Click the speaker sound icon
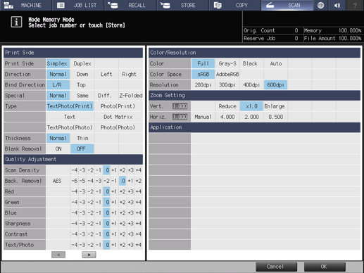The image size is (364, 273). pos(337,5)
